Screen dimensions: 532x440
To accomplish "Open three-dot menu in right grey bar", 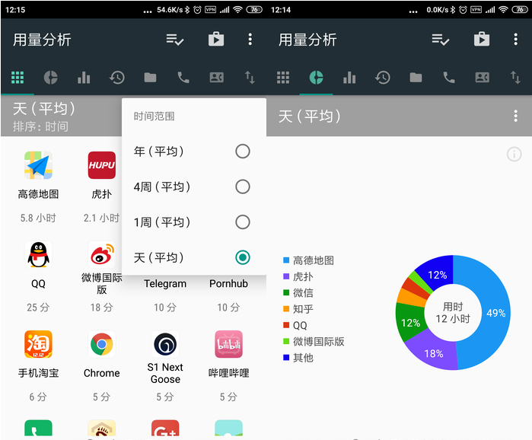I will (x=516, y=116).
